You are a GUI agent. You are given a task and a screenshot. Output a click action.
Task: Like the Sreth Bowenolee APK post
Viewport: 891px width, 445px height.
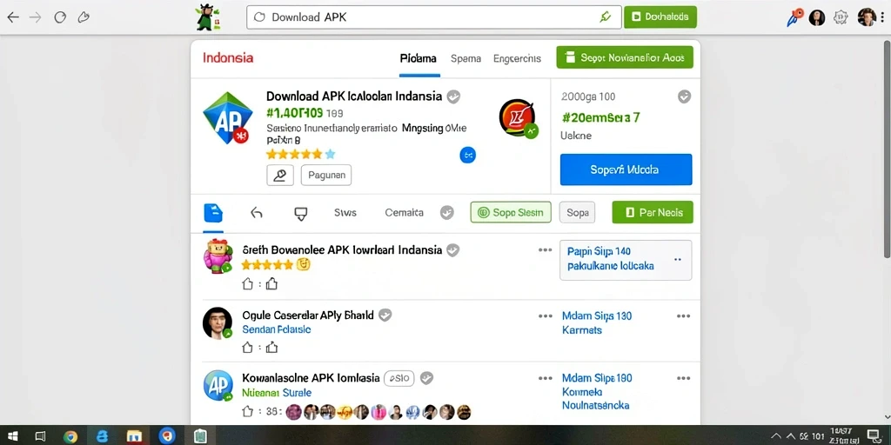(247, 284)
